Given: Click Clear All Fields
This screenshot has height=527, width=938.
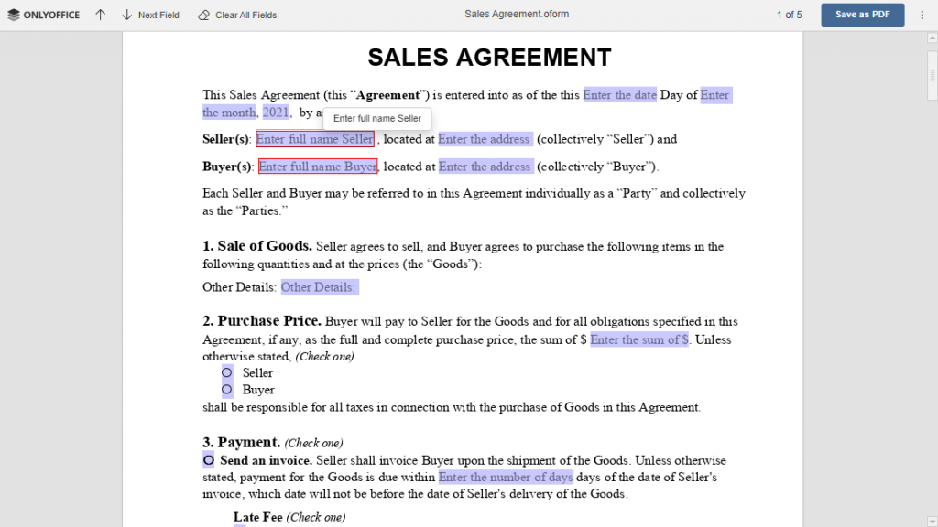Looking at the screenshot, I should 245,14.
